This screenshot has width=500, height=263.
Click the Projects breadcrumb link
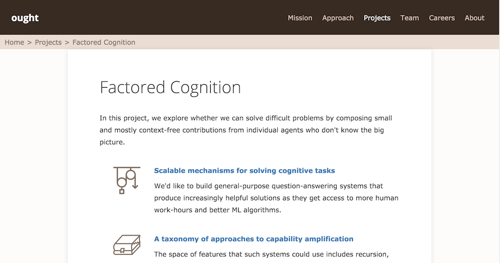(48, 42)
